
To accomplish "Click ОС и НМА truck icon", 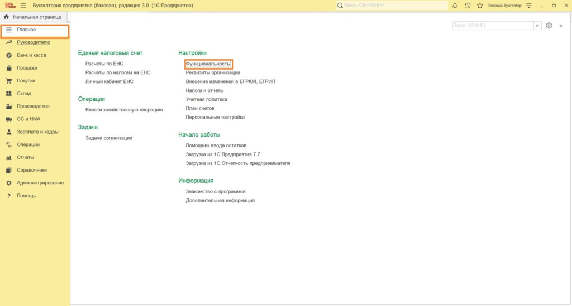I will pyautogui.click(x=9, y=119).
